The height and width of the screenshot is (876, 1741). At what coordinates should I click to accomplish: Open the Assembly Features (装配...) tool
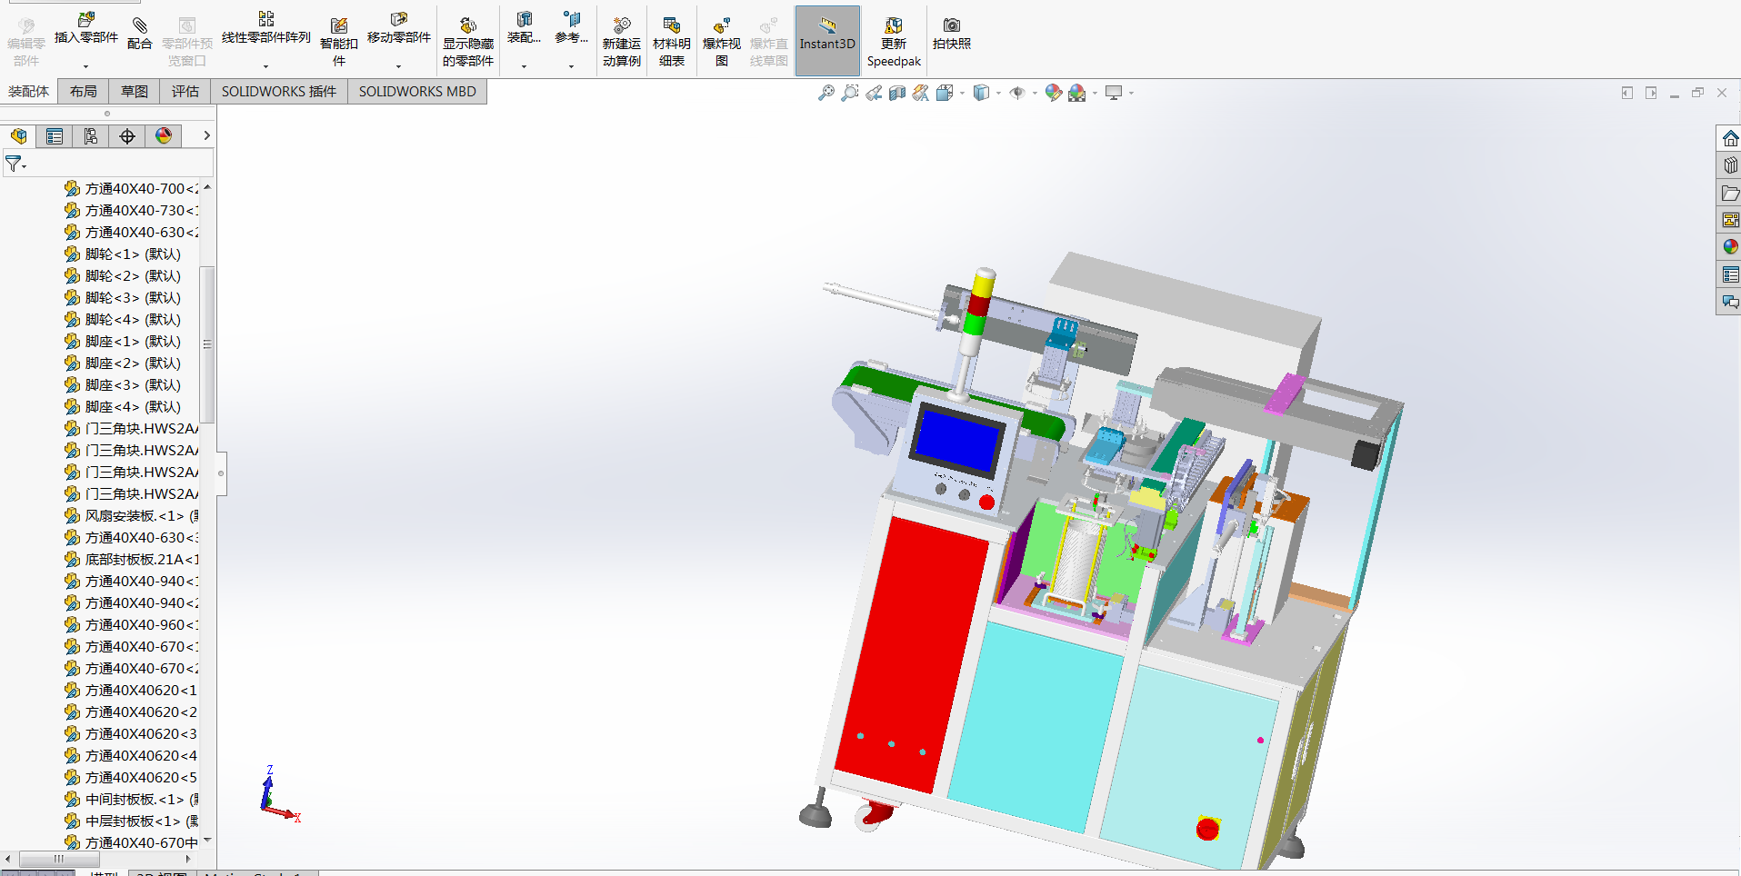point(524,28)
